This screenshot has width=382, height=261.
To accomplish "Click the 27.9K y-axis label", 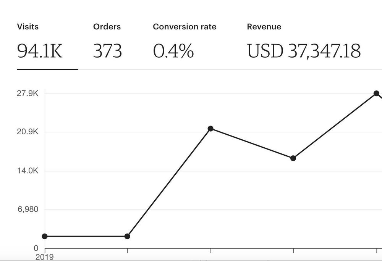I will (x=28, y=93).
